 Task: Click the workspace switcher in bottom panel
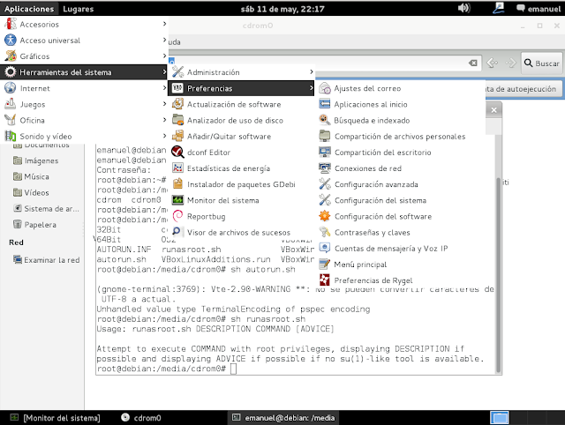point(500,418)
